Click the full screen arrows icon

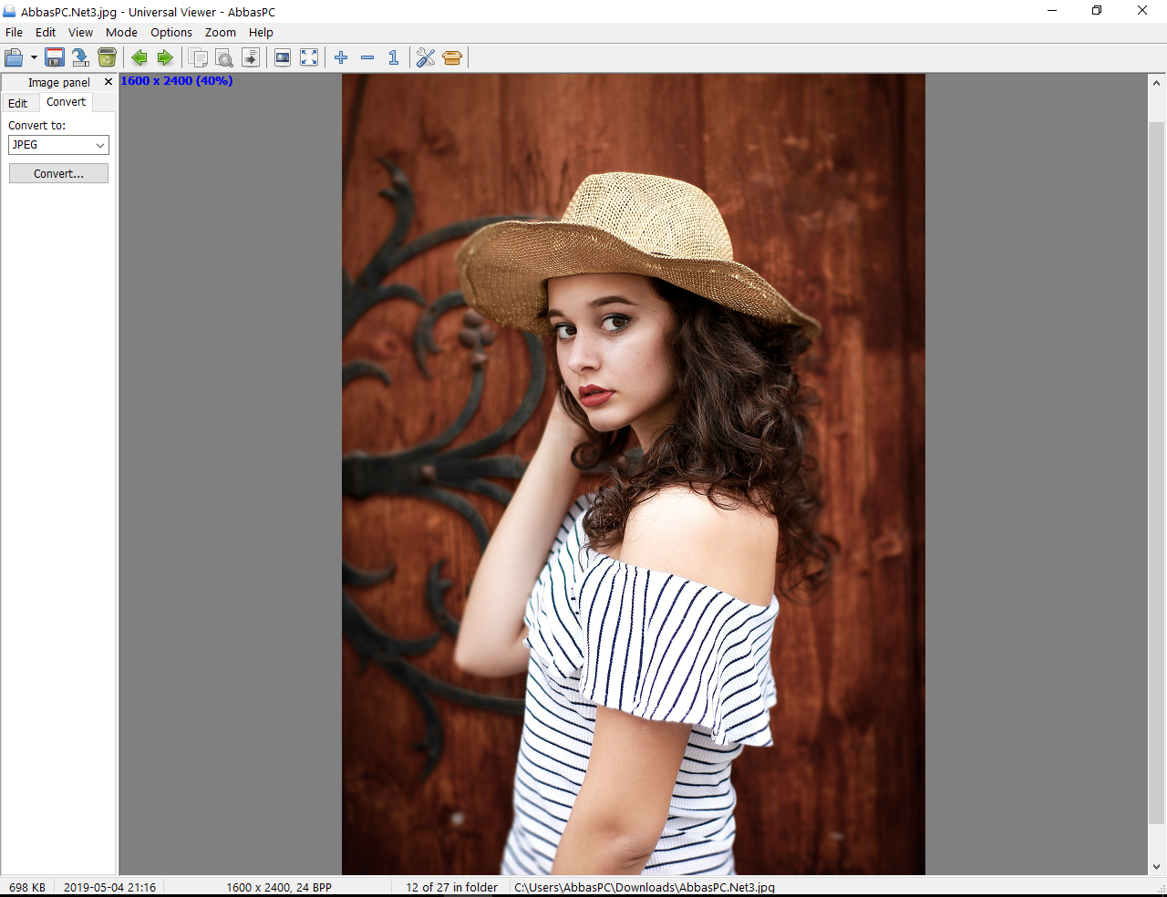coord(309,57)
